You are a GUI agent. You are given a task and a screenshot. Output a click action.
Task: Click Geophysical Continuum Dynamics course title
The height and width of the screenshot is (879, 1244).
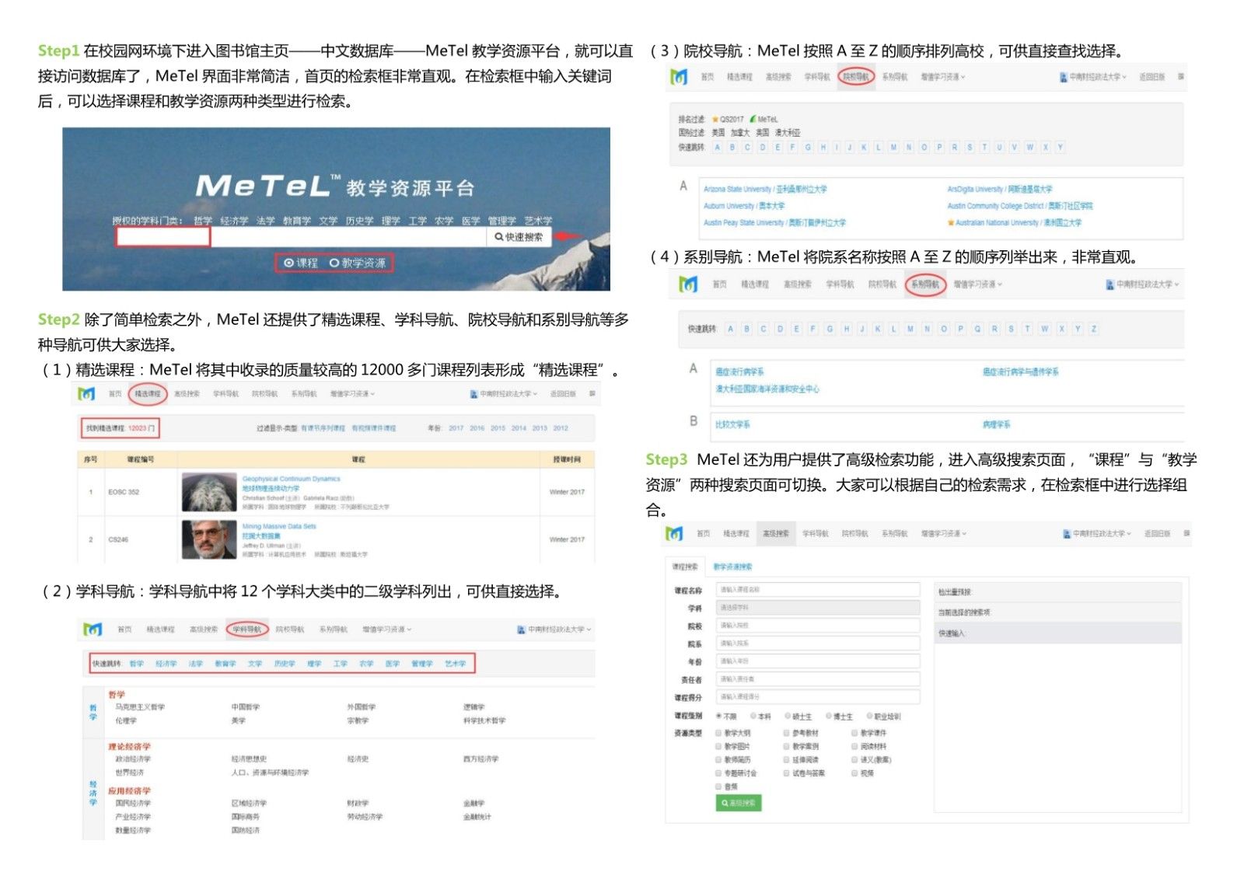pos(291,479)
